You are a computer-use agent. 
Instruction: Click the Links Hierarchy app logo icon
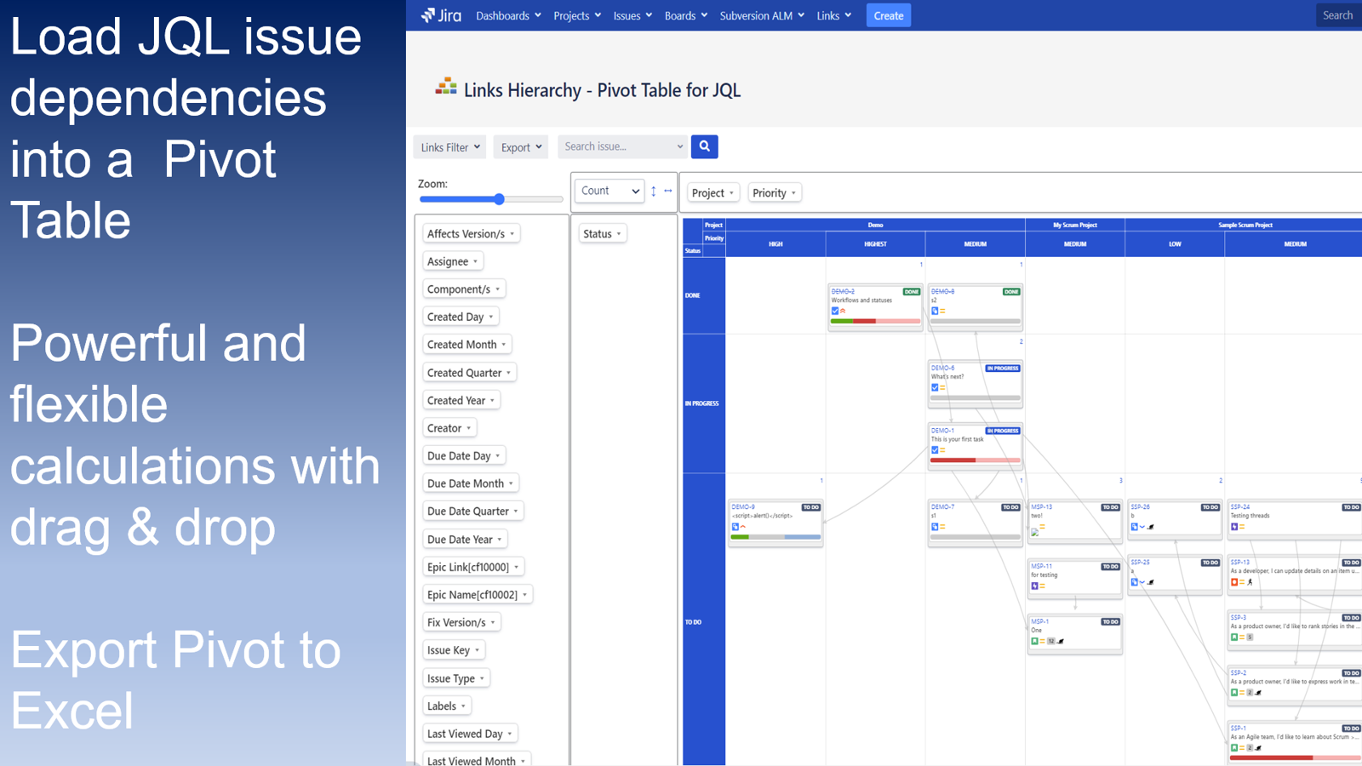point(446,86)
